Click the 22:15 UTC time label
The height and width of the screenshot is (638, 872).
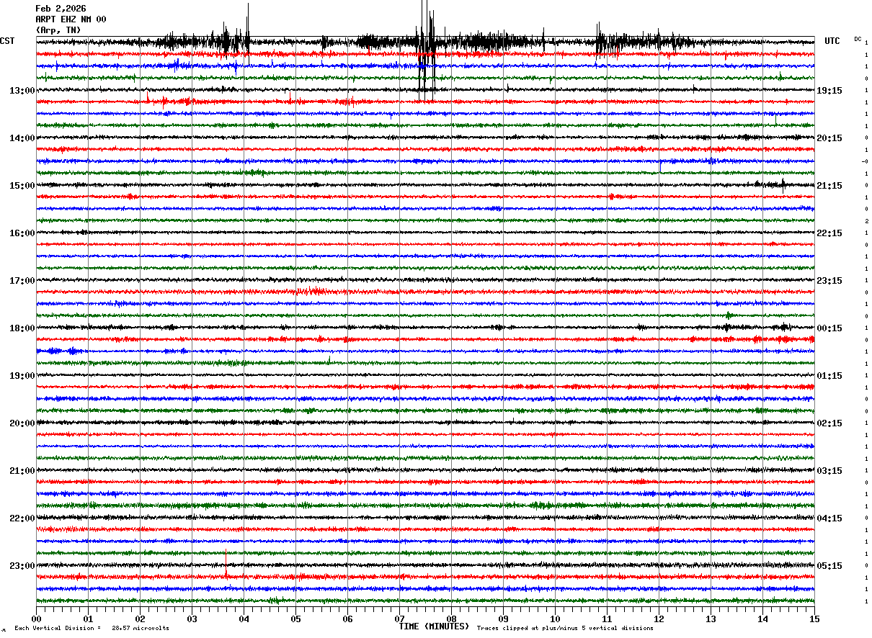(x=829, y=233)
